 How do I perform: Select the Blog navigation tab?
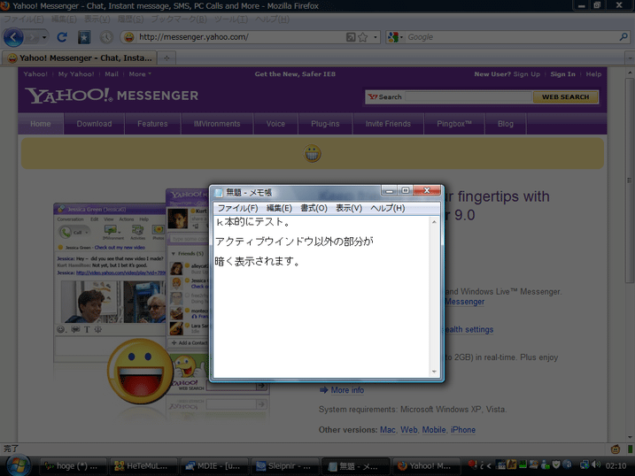pyautogui.click(x=506, y=124)
